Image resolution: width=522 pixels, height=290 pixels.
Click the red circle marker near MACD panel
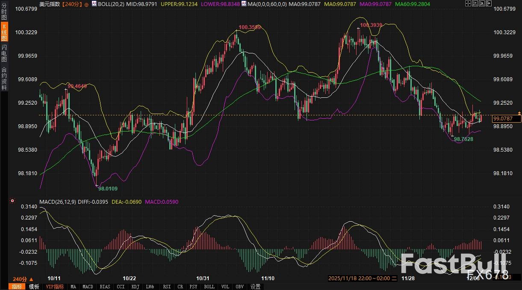pos(12,201)
